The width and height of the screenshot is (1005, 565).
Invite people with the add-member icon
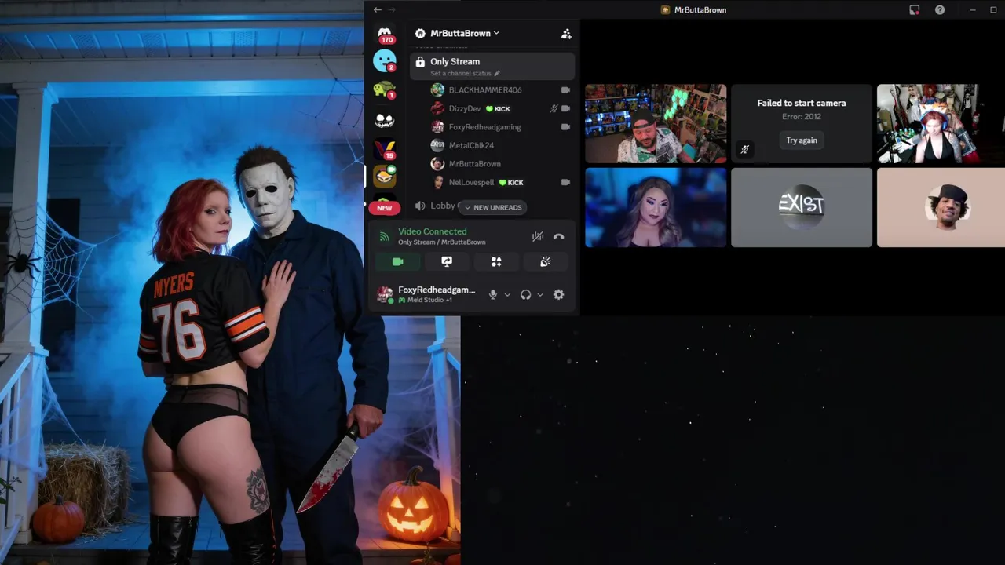(566, 34)
